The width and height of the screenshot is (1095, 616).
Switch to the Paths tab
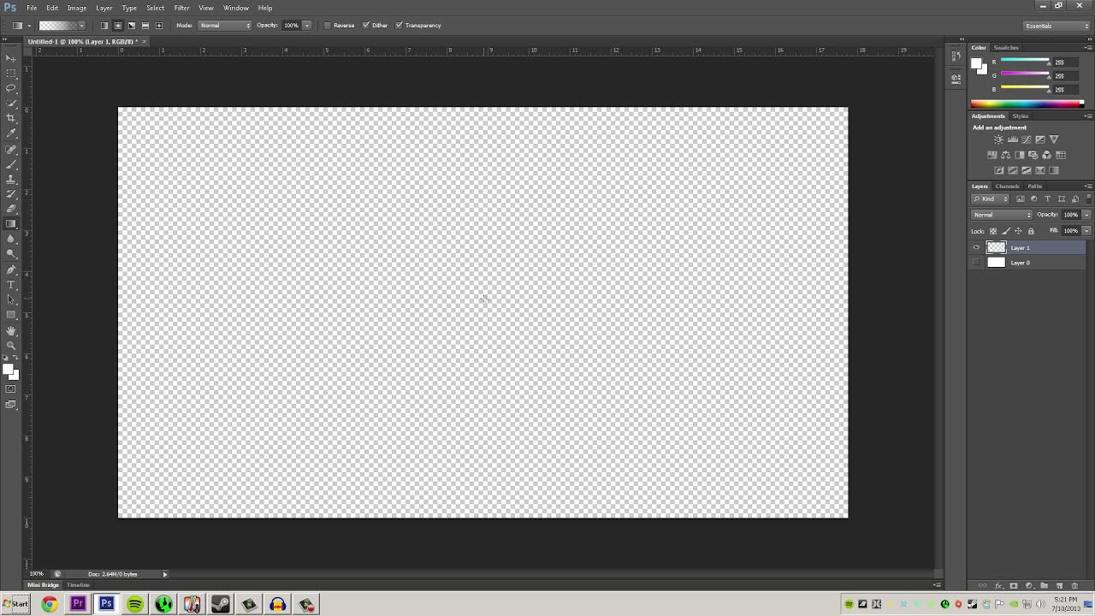click(1035, 187)
